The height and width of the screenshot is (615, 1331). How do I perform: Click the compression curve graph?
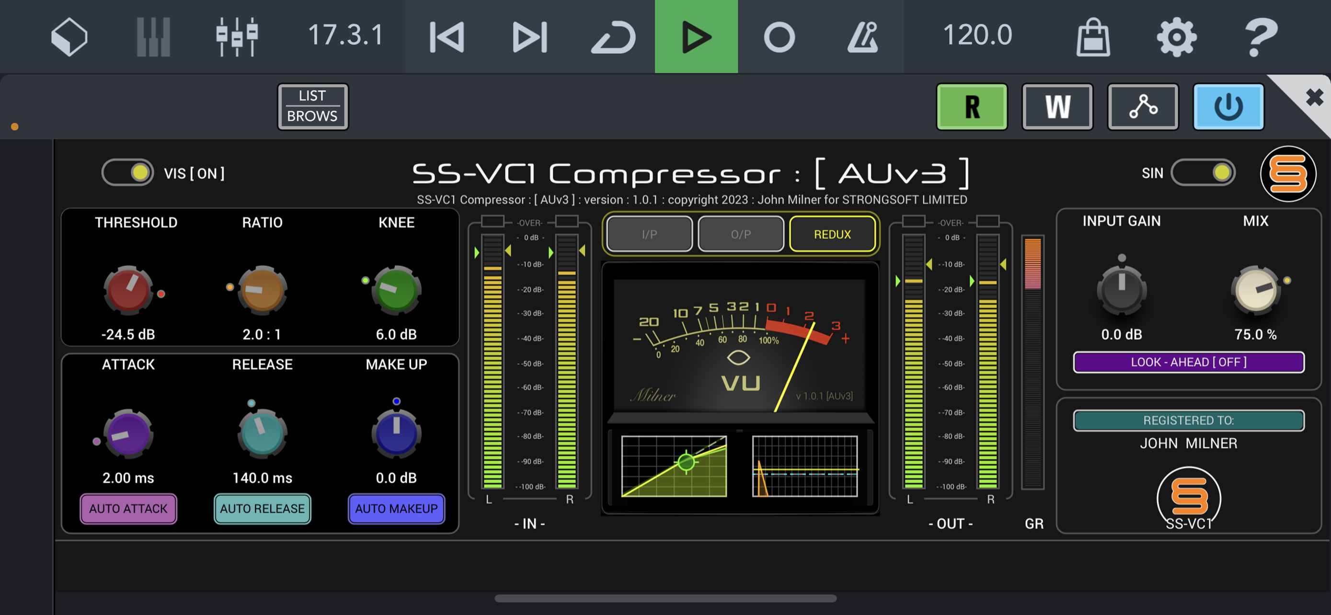(x=674, y=467)
